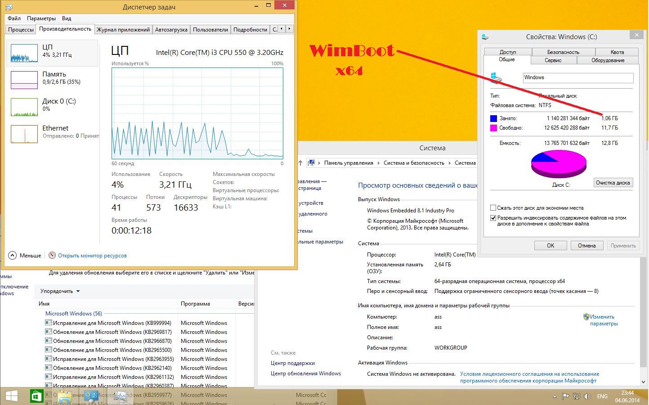649x405 pixels.
Task: Click Отмена in the drive properties dialog
Action: point(587,245)
